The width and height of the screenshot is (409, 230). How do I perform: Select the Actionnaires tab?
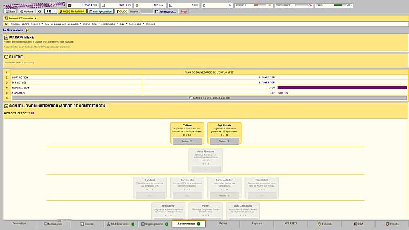click(x=189, y=224)
